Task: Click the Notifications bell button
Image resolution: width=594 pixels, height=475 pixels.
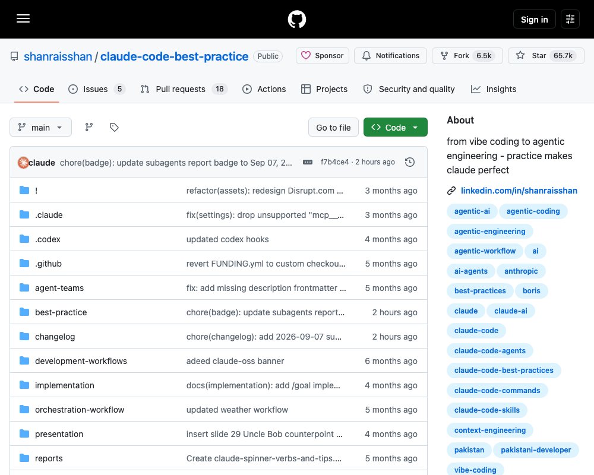Action: tap(391, 56)
